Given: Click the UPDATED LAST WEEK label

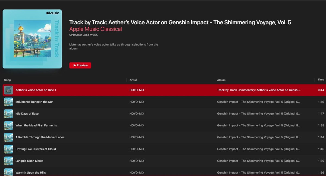Looking at the screenshot, I should pos(83,35).
